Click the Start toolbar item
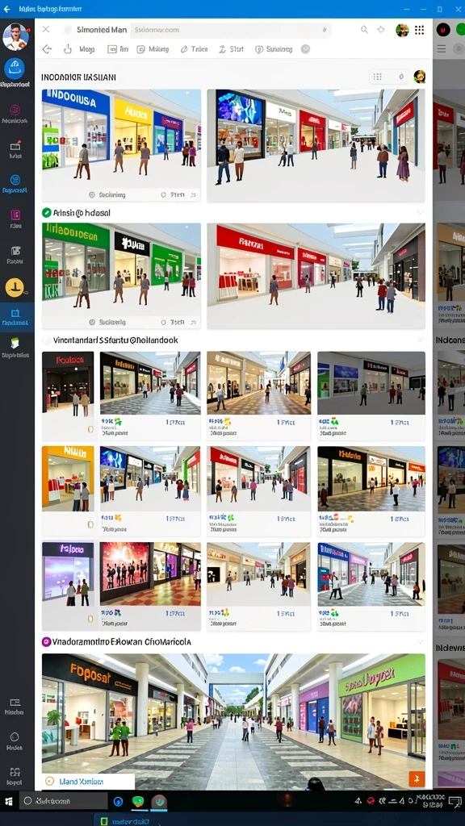The image size is (465, 826). coord(231,49)
